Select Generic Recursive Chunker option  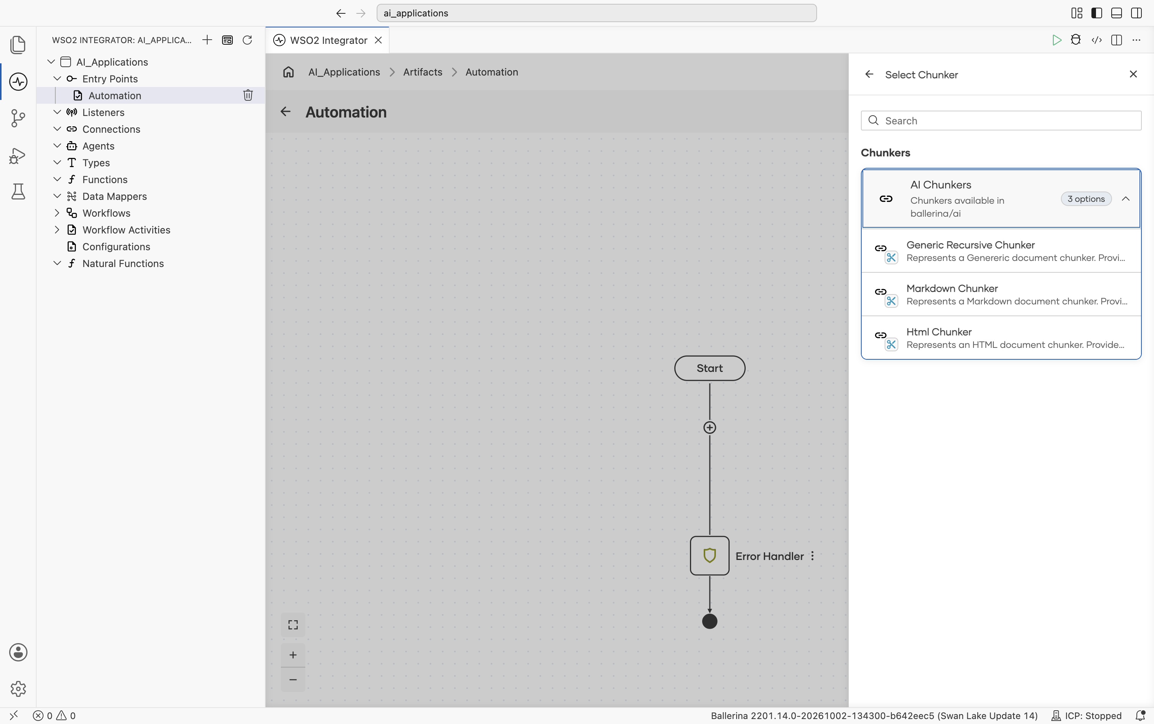click(1001, 251)
